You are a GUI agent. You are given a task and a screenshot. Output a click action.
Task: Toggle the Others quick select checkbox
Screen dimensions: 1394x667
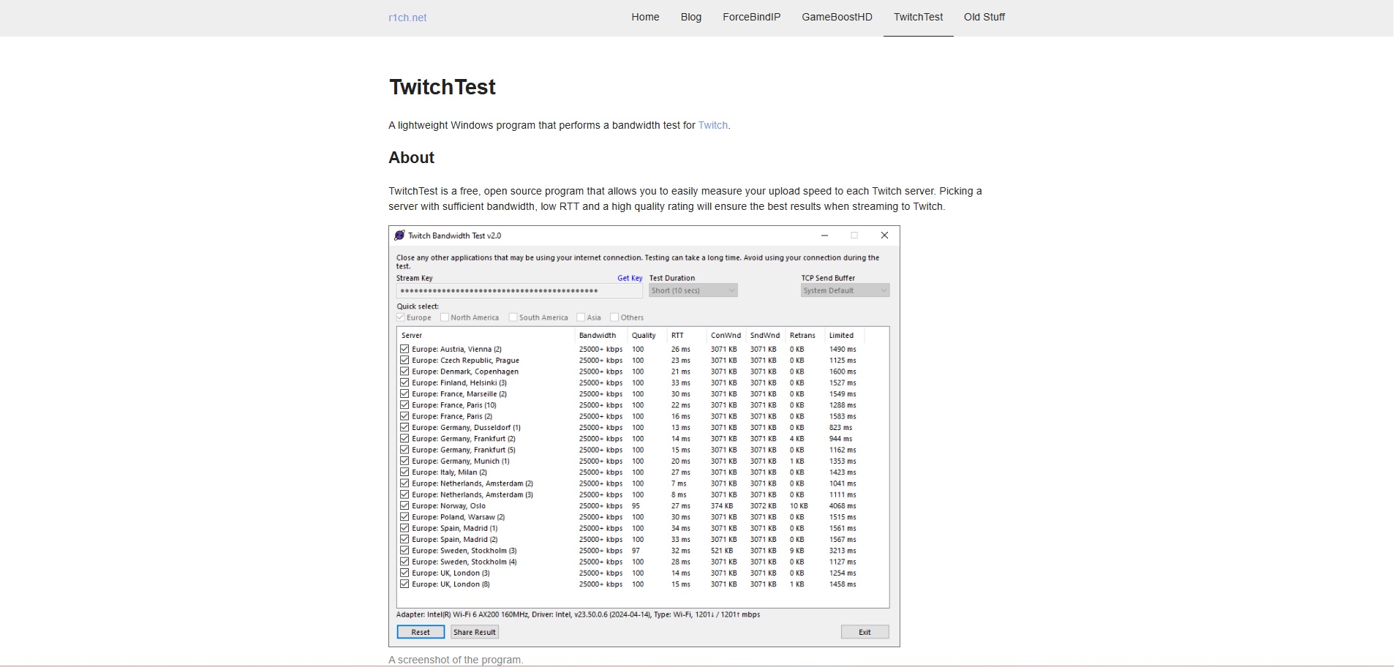coord(614,317)
